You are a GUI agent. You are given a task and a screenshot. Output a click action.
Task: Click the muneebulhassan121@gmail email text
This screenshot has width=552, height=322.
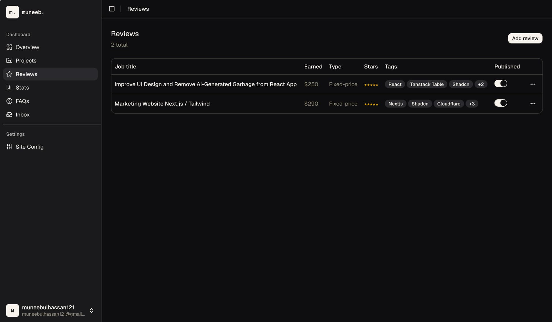pos(53,314)
